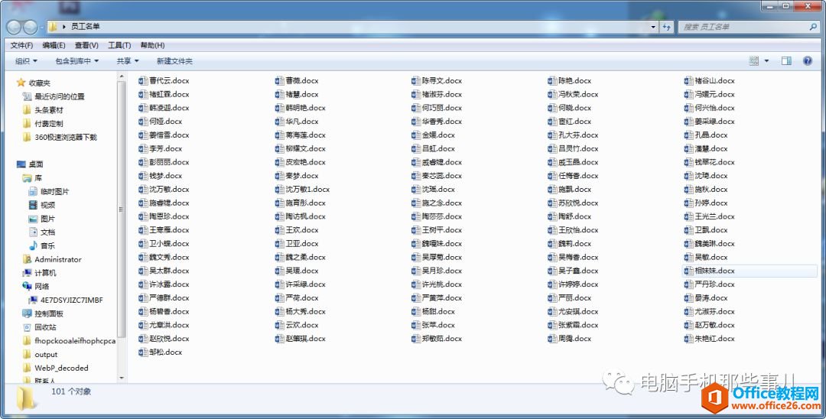Toggle the preview pane icon
Screen dimensions: 826x419
pyautogui.click(x=786, y=61)
